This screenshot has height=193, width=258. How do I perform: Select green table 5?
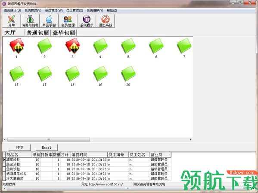pos(128,46)
